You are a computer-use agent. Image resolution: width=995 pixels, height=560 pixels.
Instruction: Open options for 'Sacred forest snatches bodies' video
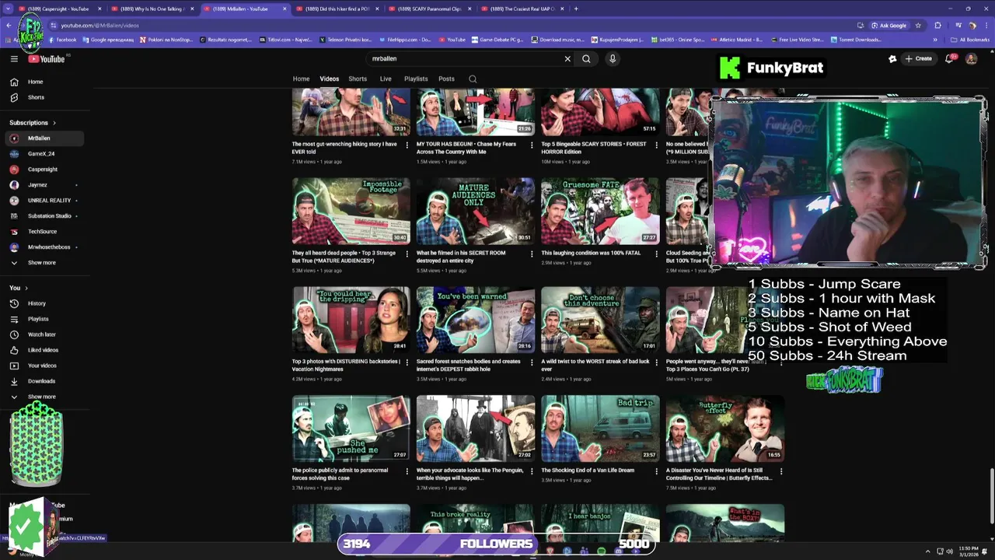[x=532, y=362]
